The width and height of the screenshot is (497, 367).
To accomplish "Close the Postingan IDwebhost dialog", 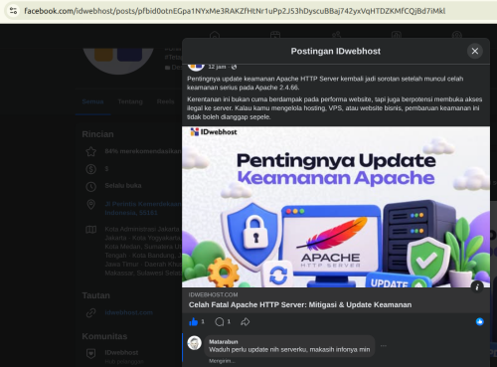I will pyautogui.click(x=475, y=51).
